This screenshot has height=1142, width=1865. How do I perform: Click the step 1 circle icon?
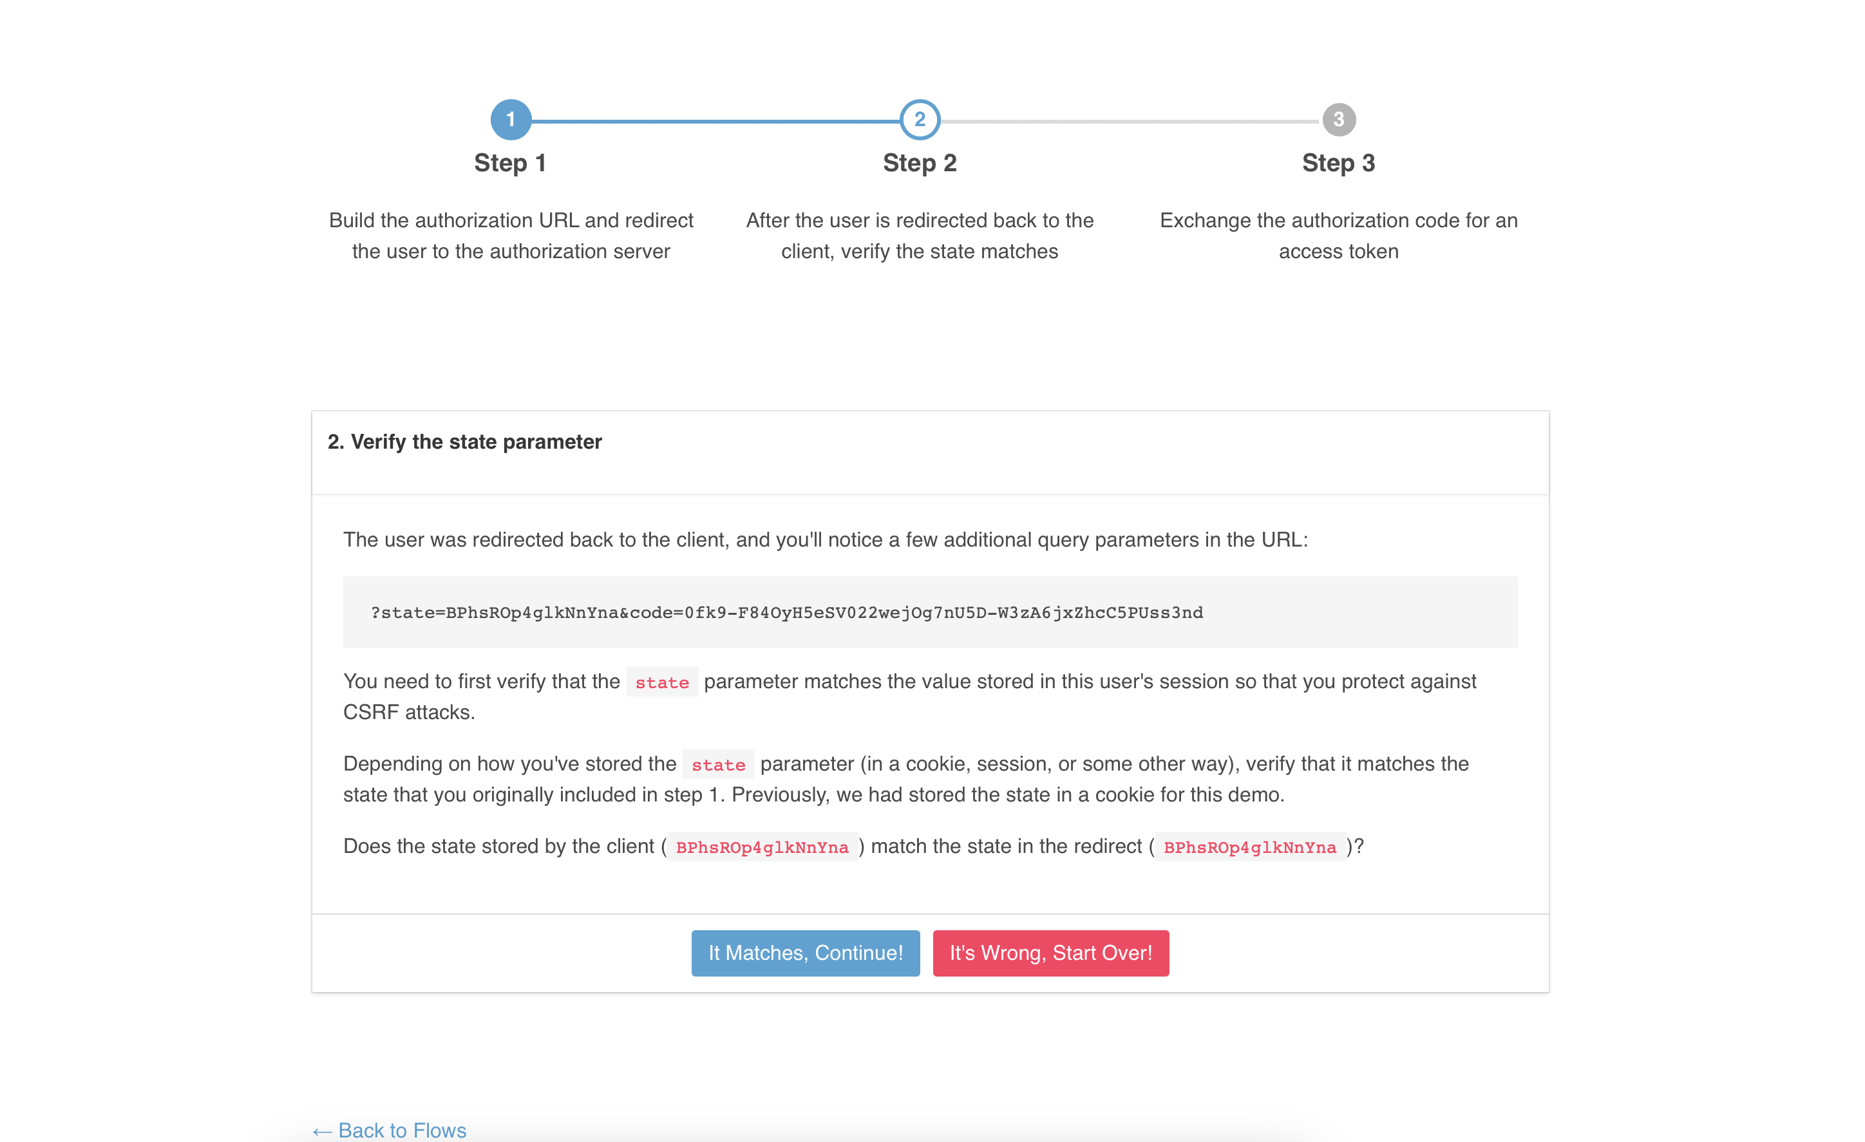(511, 120)
